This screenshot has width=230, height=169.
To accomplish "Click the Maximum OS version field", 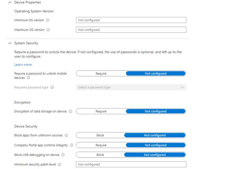I will coord(131,30).
